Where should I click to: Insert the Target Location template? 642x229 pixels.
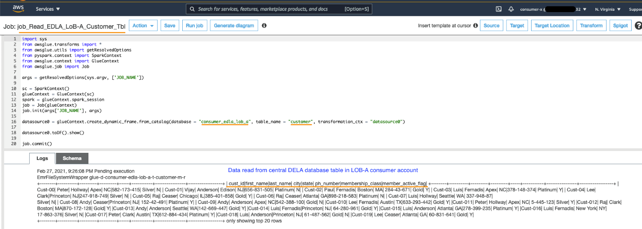click(x=552, y=26)
